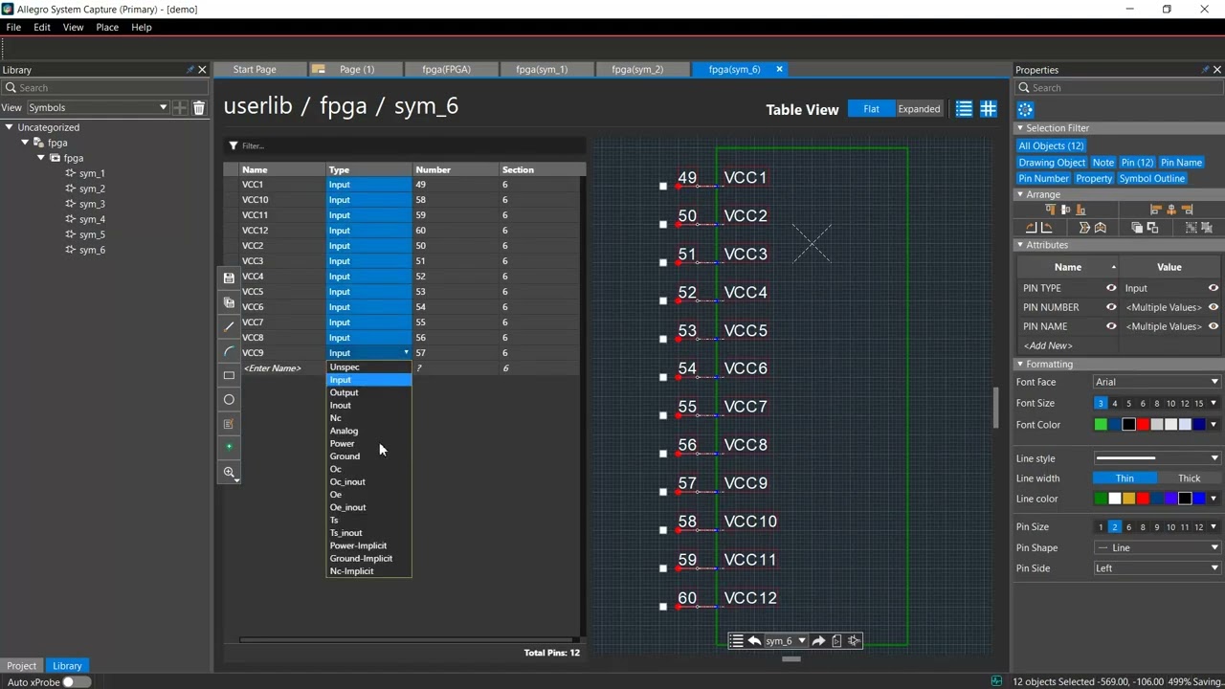Image resolution: width=1225 pixels, height=689 pixels.
Task: Toggle visibility eye next to PIN NAME value
Action: pyautogui.click(x=1214, y=326)
